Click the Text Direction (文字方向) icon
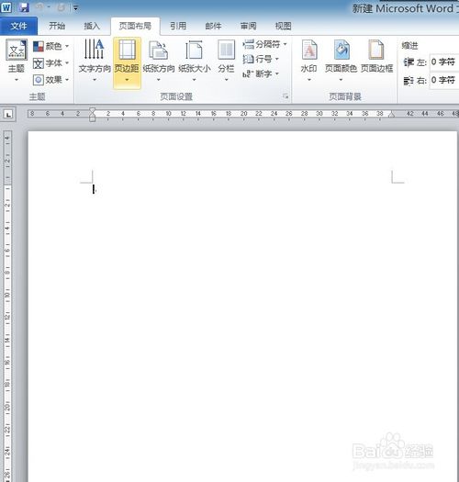Viewport: 459px width, 482px height. pyautogui.click(x=95, y=61)
